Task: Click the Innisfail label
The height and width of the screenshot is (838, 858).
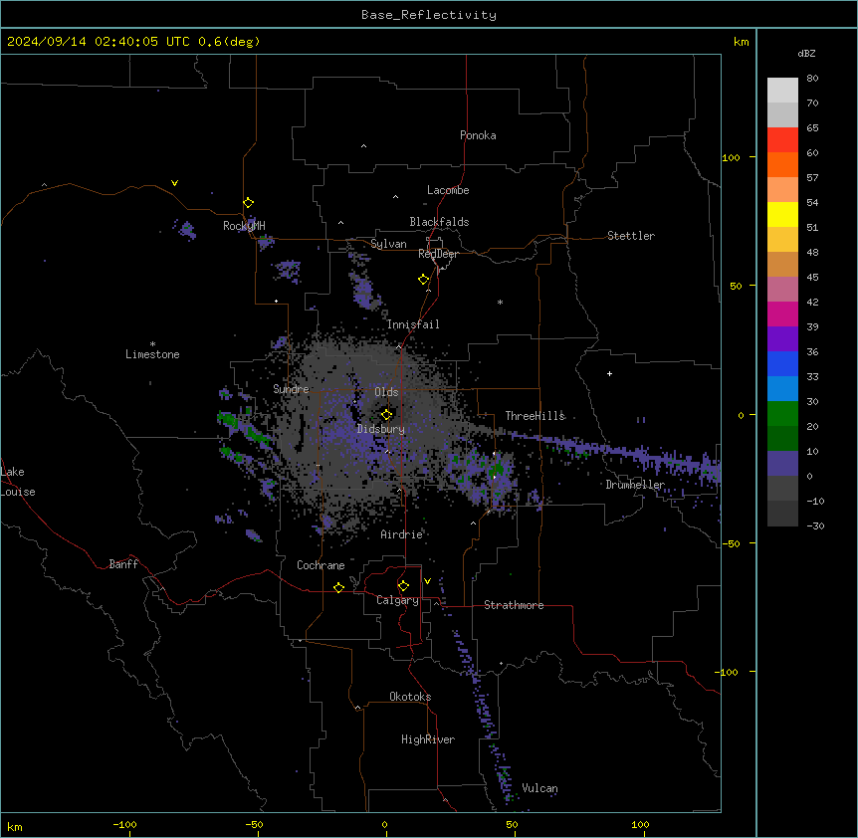Action: click(413, 324)
